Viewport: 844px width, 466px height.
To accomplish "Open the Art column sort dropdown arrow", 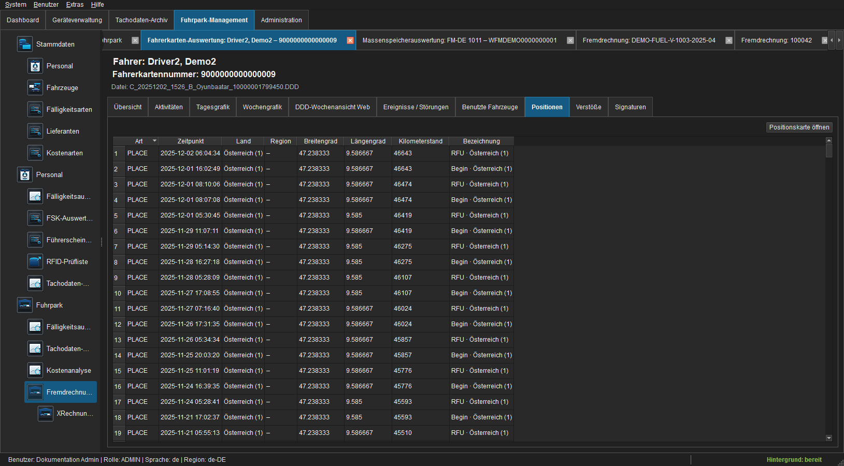I will coord(154,141).
